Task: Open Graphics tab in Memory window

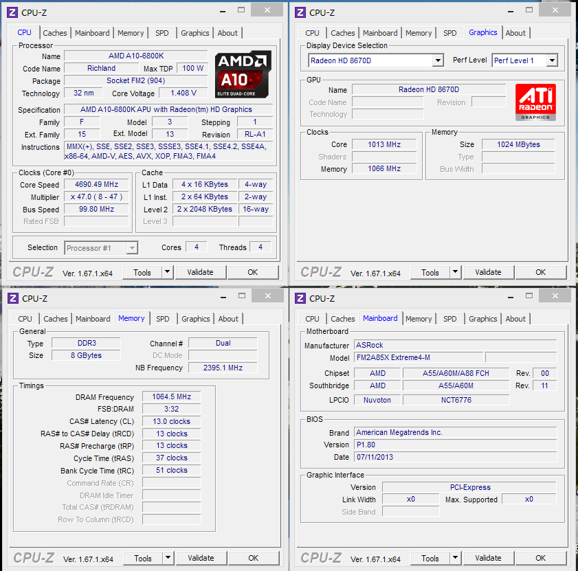Action: [196, 319]
